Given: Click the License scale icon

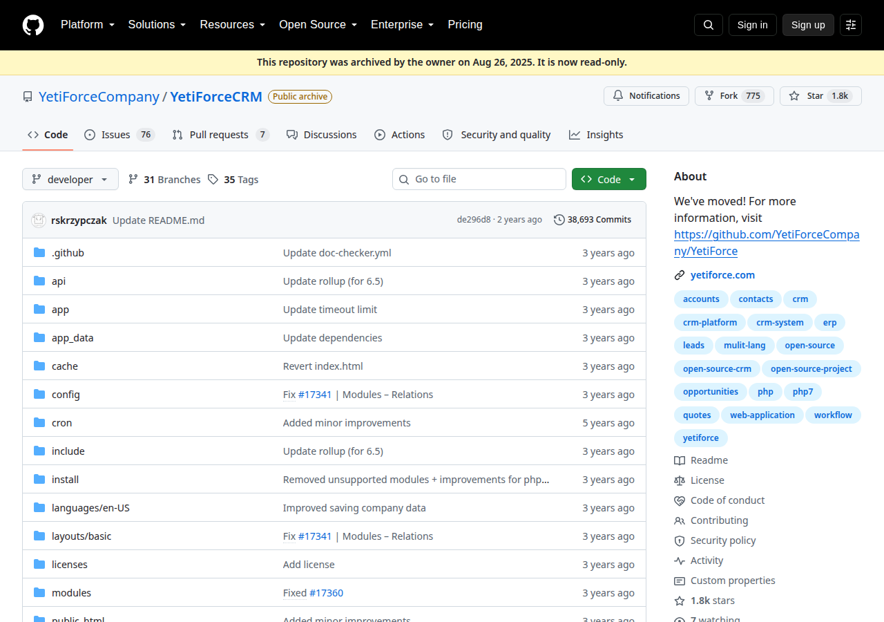Looking at the screenshot, I should [680, 480].
